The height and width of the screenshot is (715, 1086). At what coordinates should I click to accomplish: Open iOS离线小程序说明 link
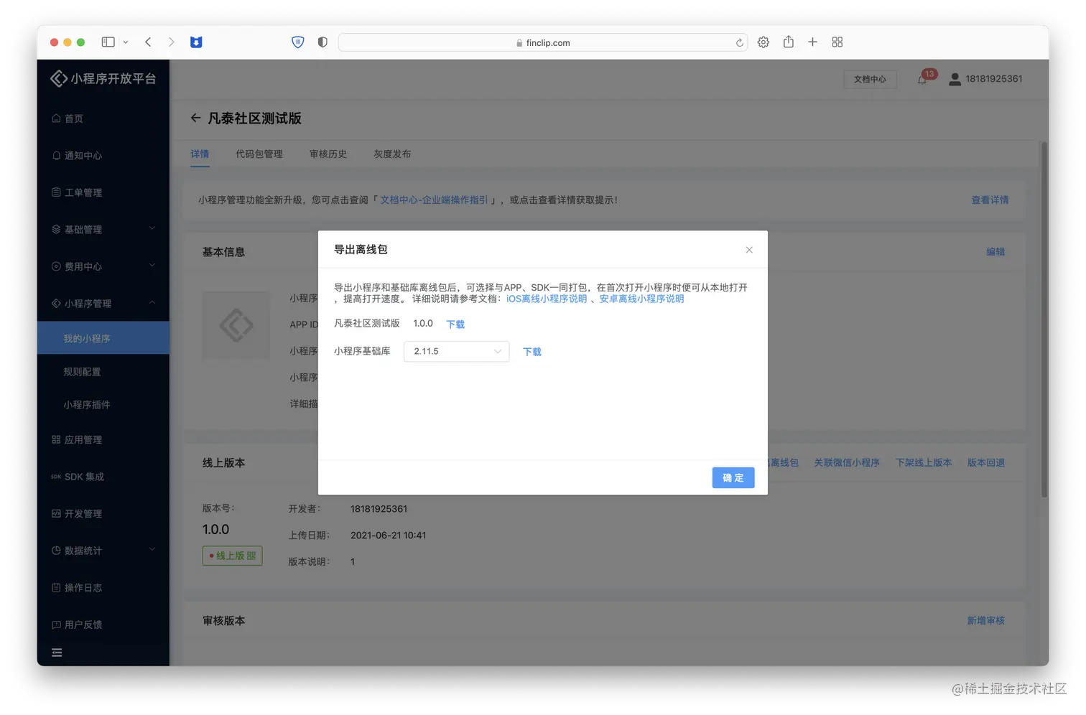547,299
